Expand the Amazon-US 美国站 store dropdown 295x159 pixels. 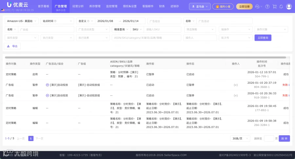coord(22,21)
